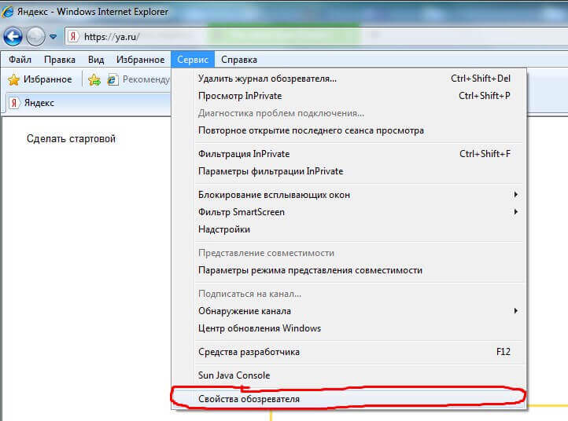This screenshot has height=421, width=568.
Task: Select the Яндекс browser tab
Action: tap(39, 103)
